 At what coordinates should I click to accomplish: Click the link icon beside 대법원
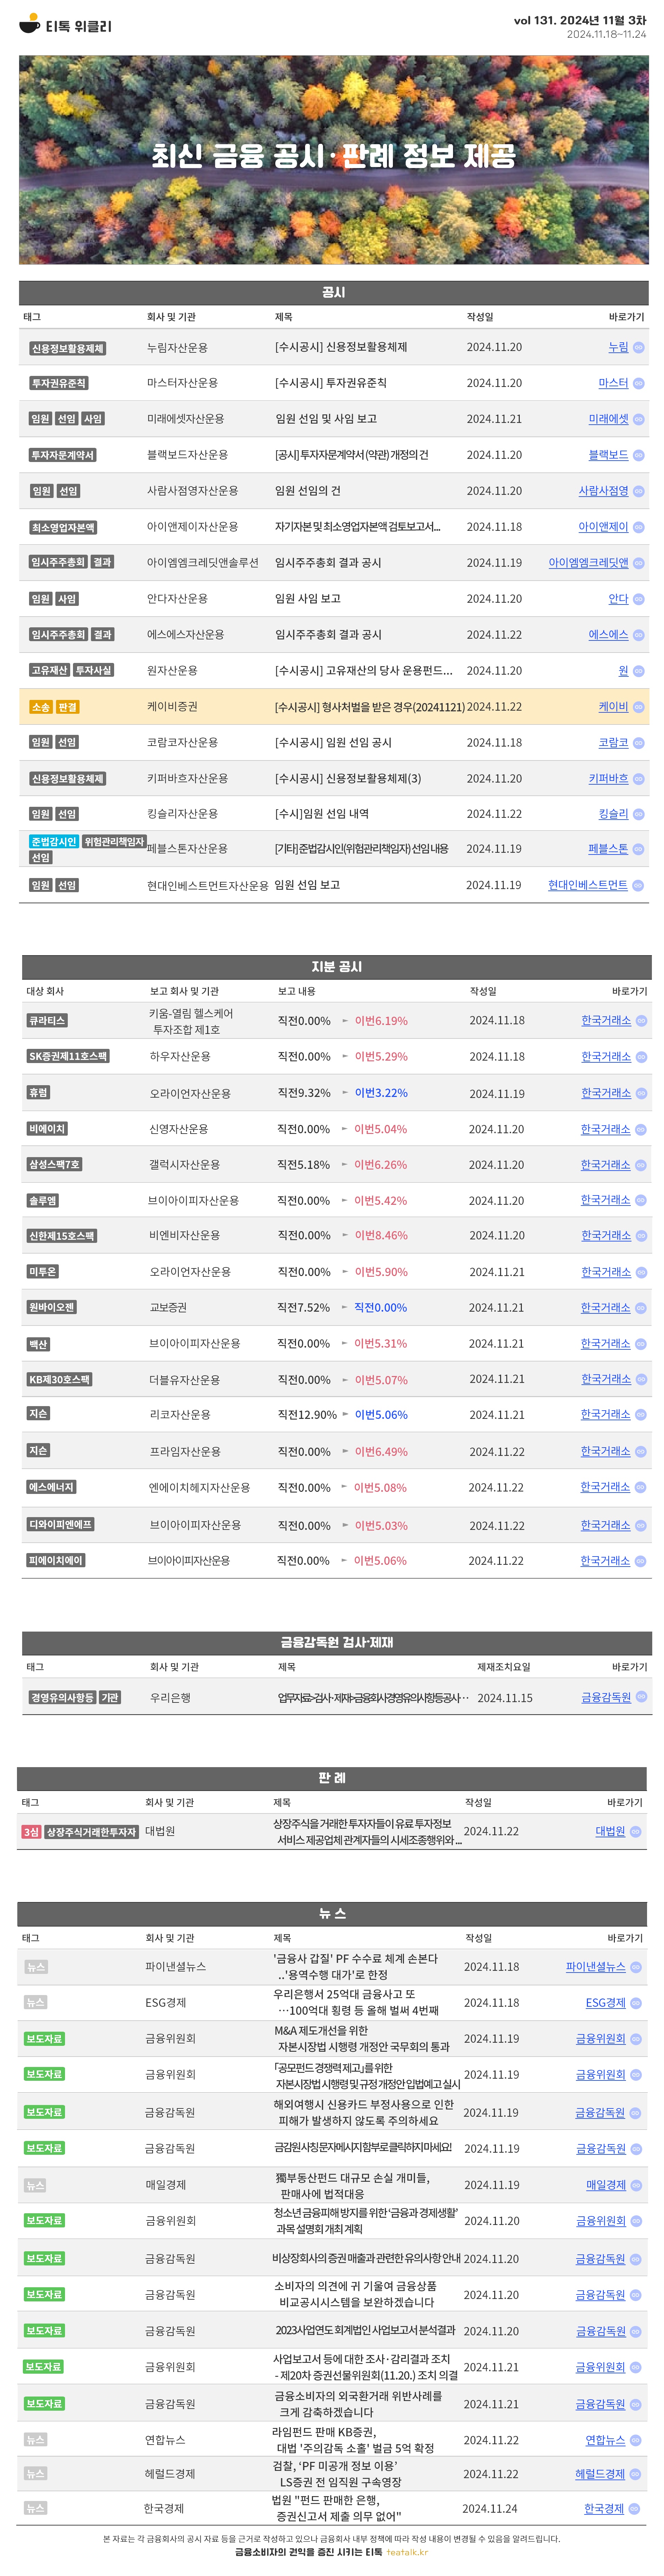tap(636, 1832)
